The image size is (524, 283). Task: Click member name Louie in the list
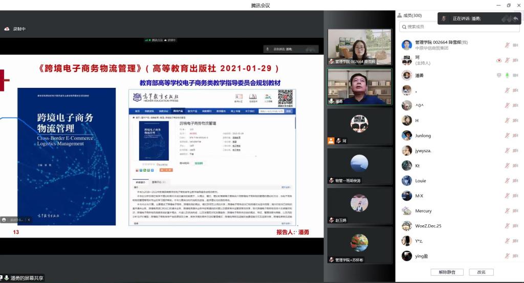[x=421, y=180]
